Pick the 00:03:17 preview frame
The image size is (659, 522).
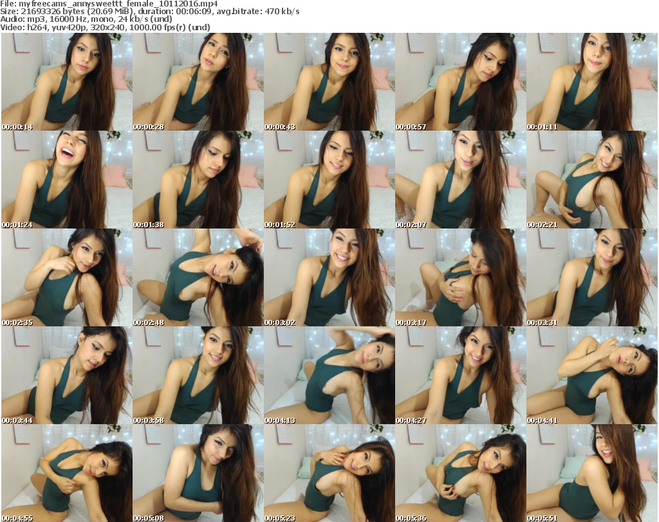point(461,278)
